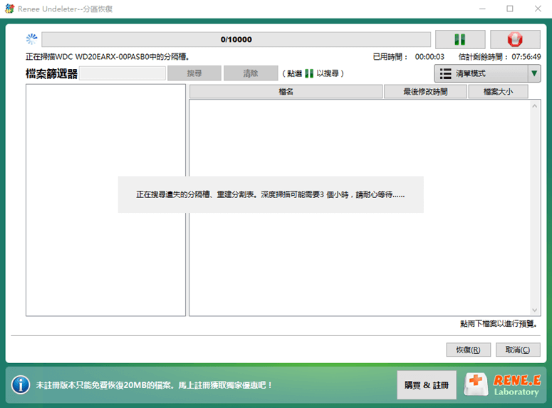
Task: Click the unregistered 20MB limit notice text
Action: (x=154, y=385)
